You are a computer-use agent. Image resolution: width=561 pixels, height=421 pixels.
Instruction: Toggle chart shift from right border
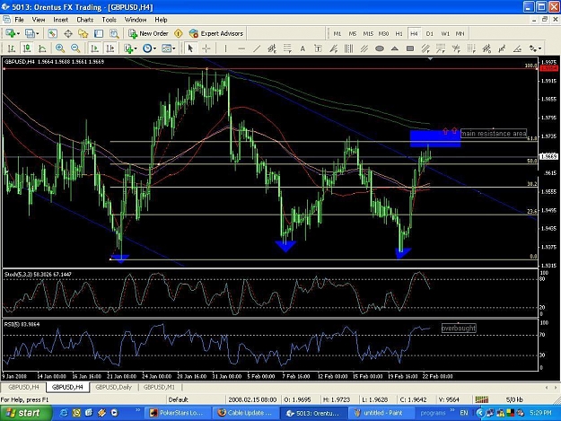point(110,48)
